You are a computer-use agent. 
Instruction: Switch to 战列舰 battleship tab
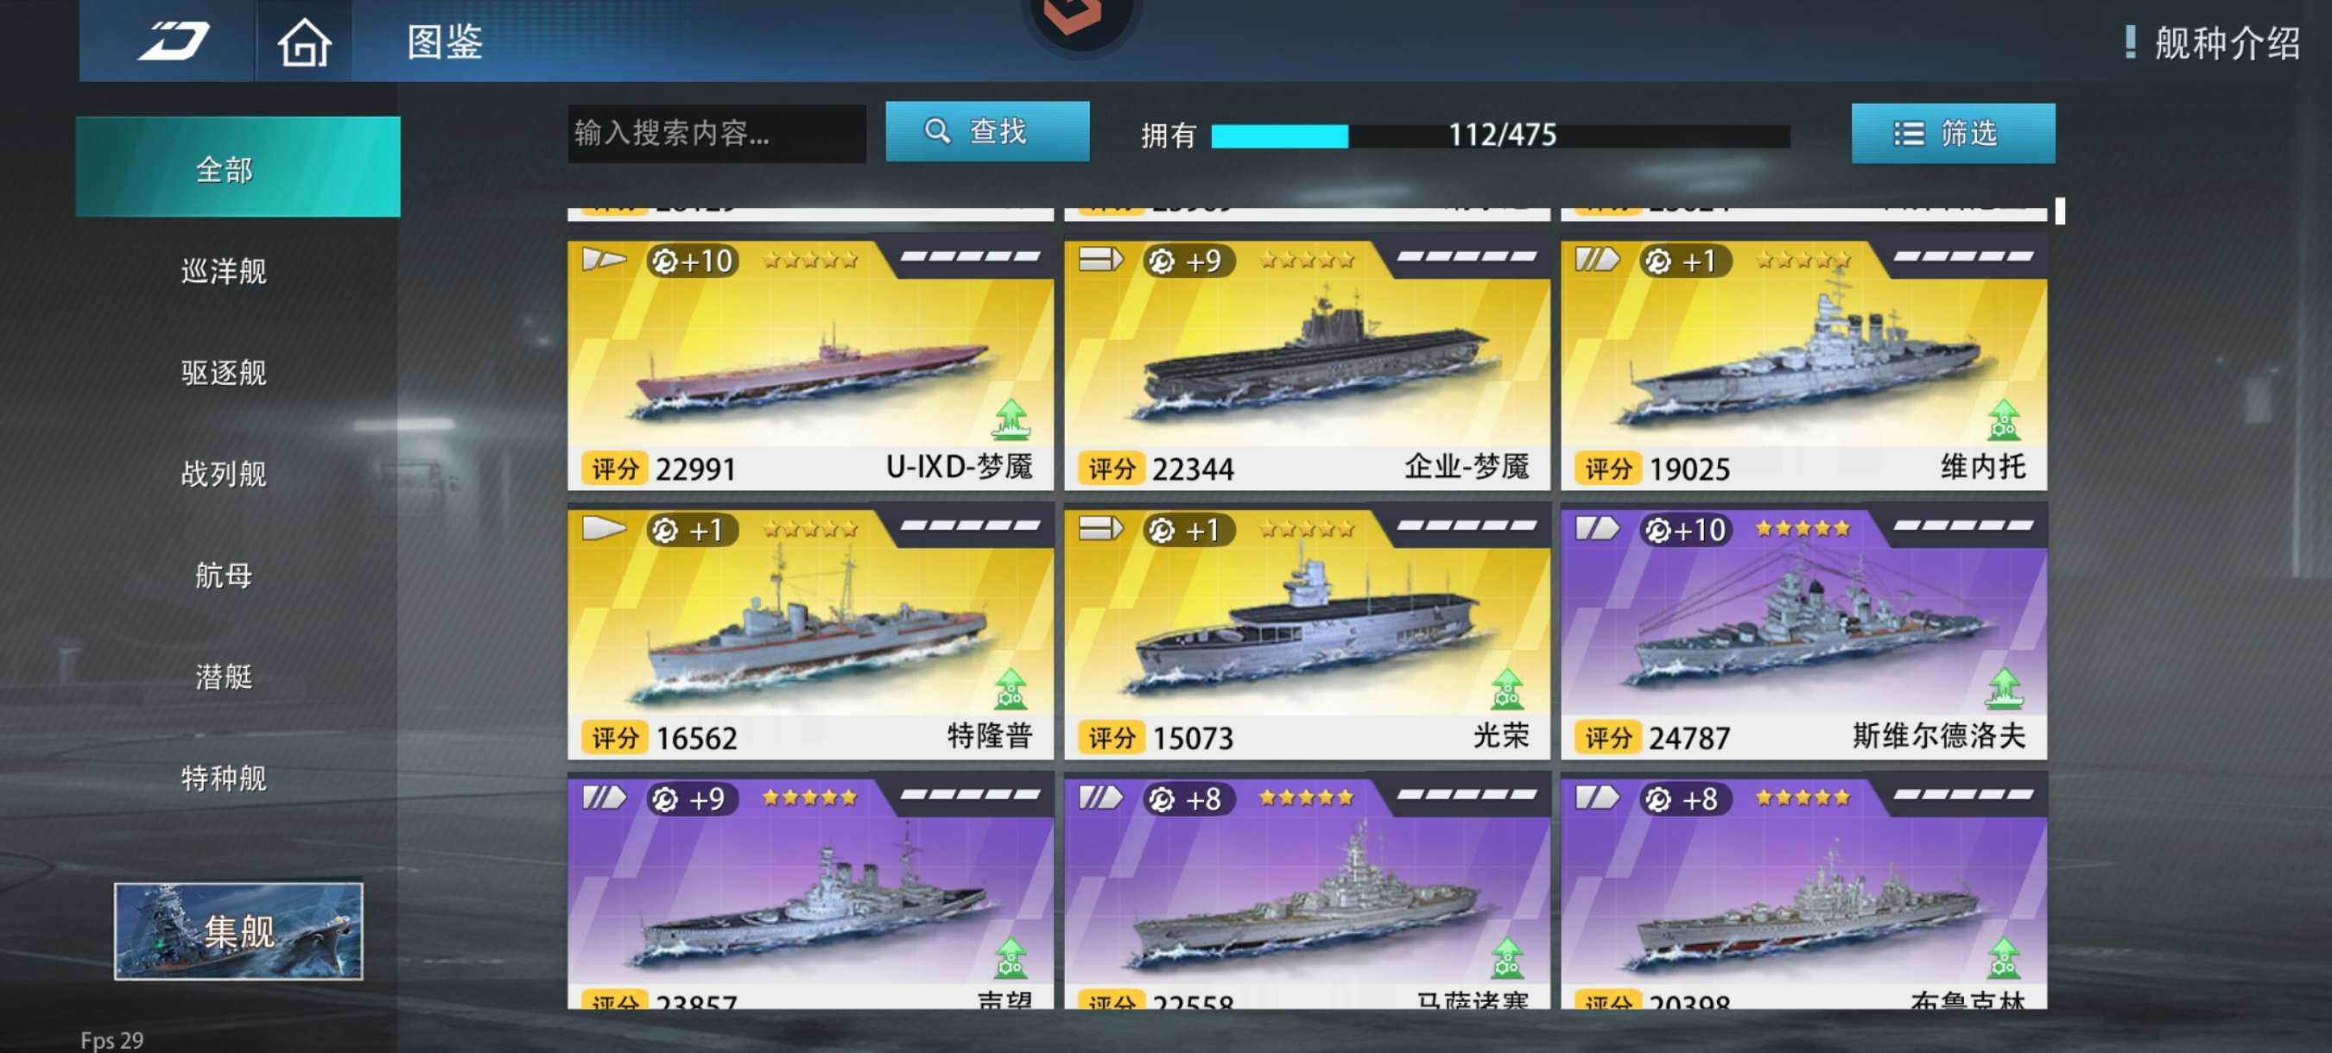coord(224,473)
